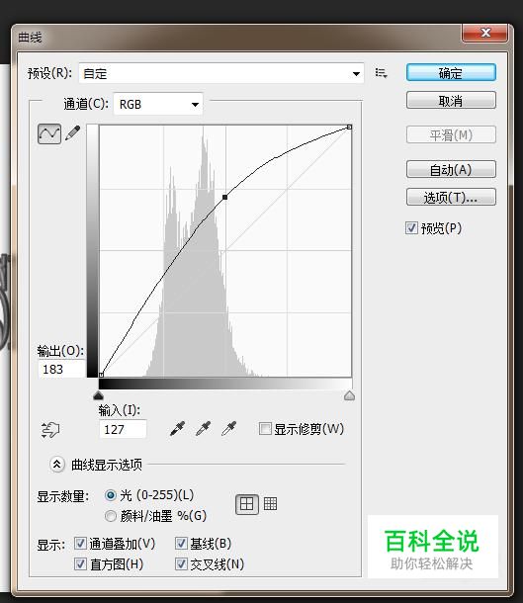The height and width of the screenshot is (603, 523).
Task: Select the curve point editing tool
Action: pos(49,133)
